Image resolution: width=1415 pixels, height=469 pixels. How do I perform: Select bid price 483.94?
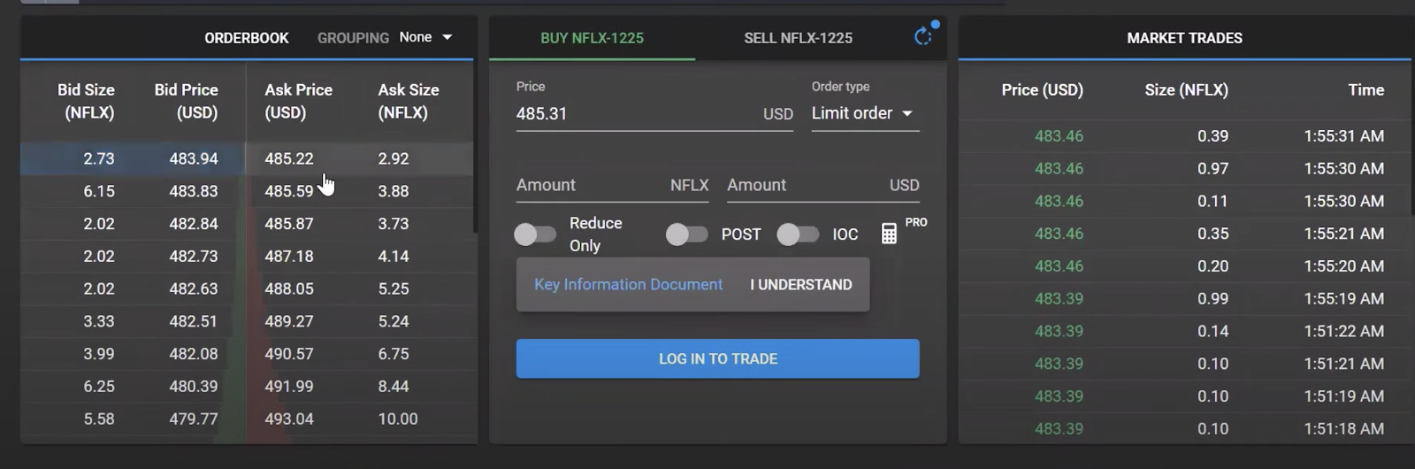point(194,158)
